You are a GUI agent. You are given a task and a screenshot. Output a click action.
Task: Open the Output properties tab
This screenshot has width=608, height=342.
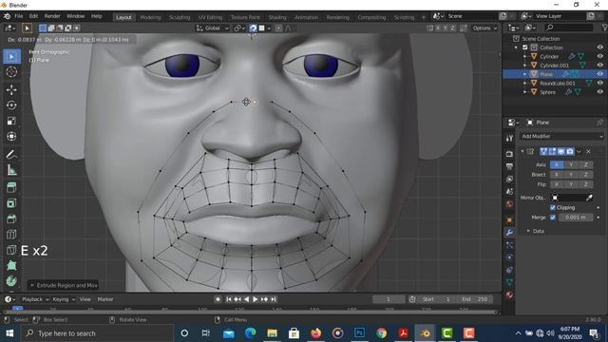click(509, 166)
